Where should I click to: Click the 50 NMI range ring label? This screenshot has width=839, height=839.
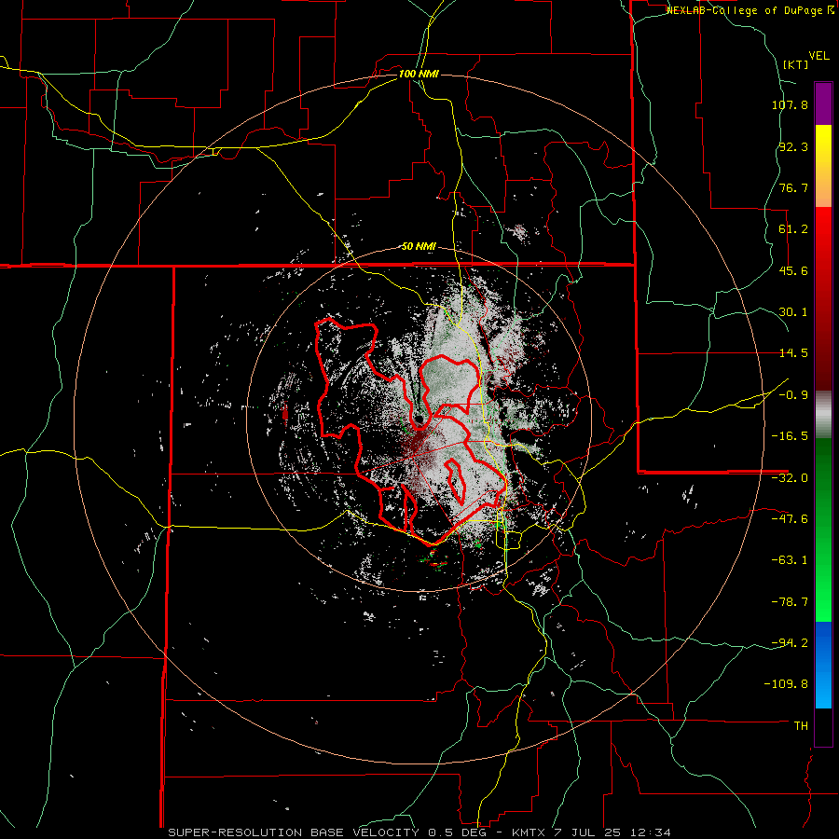coord(419,247)
